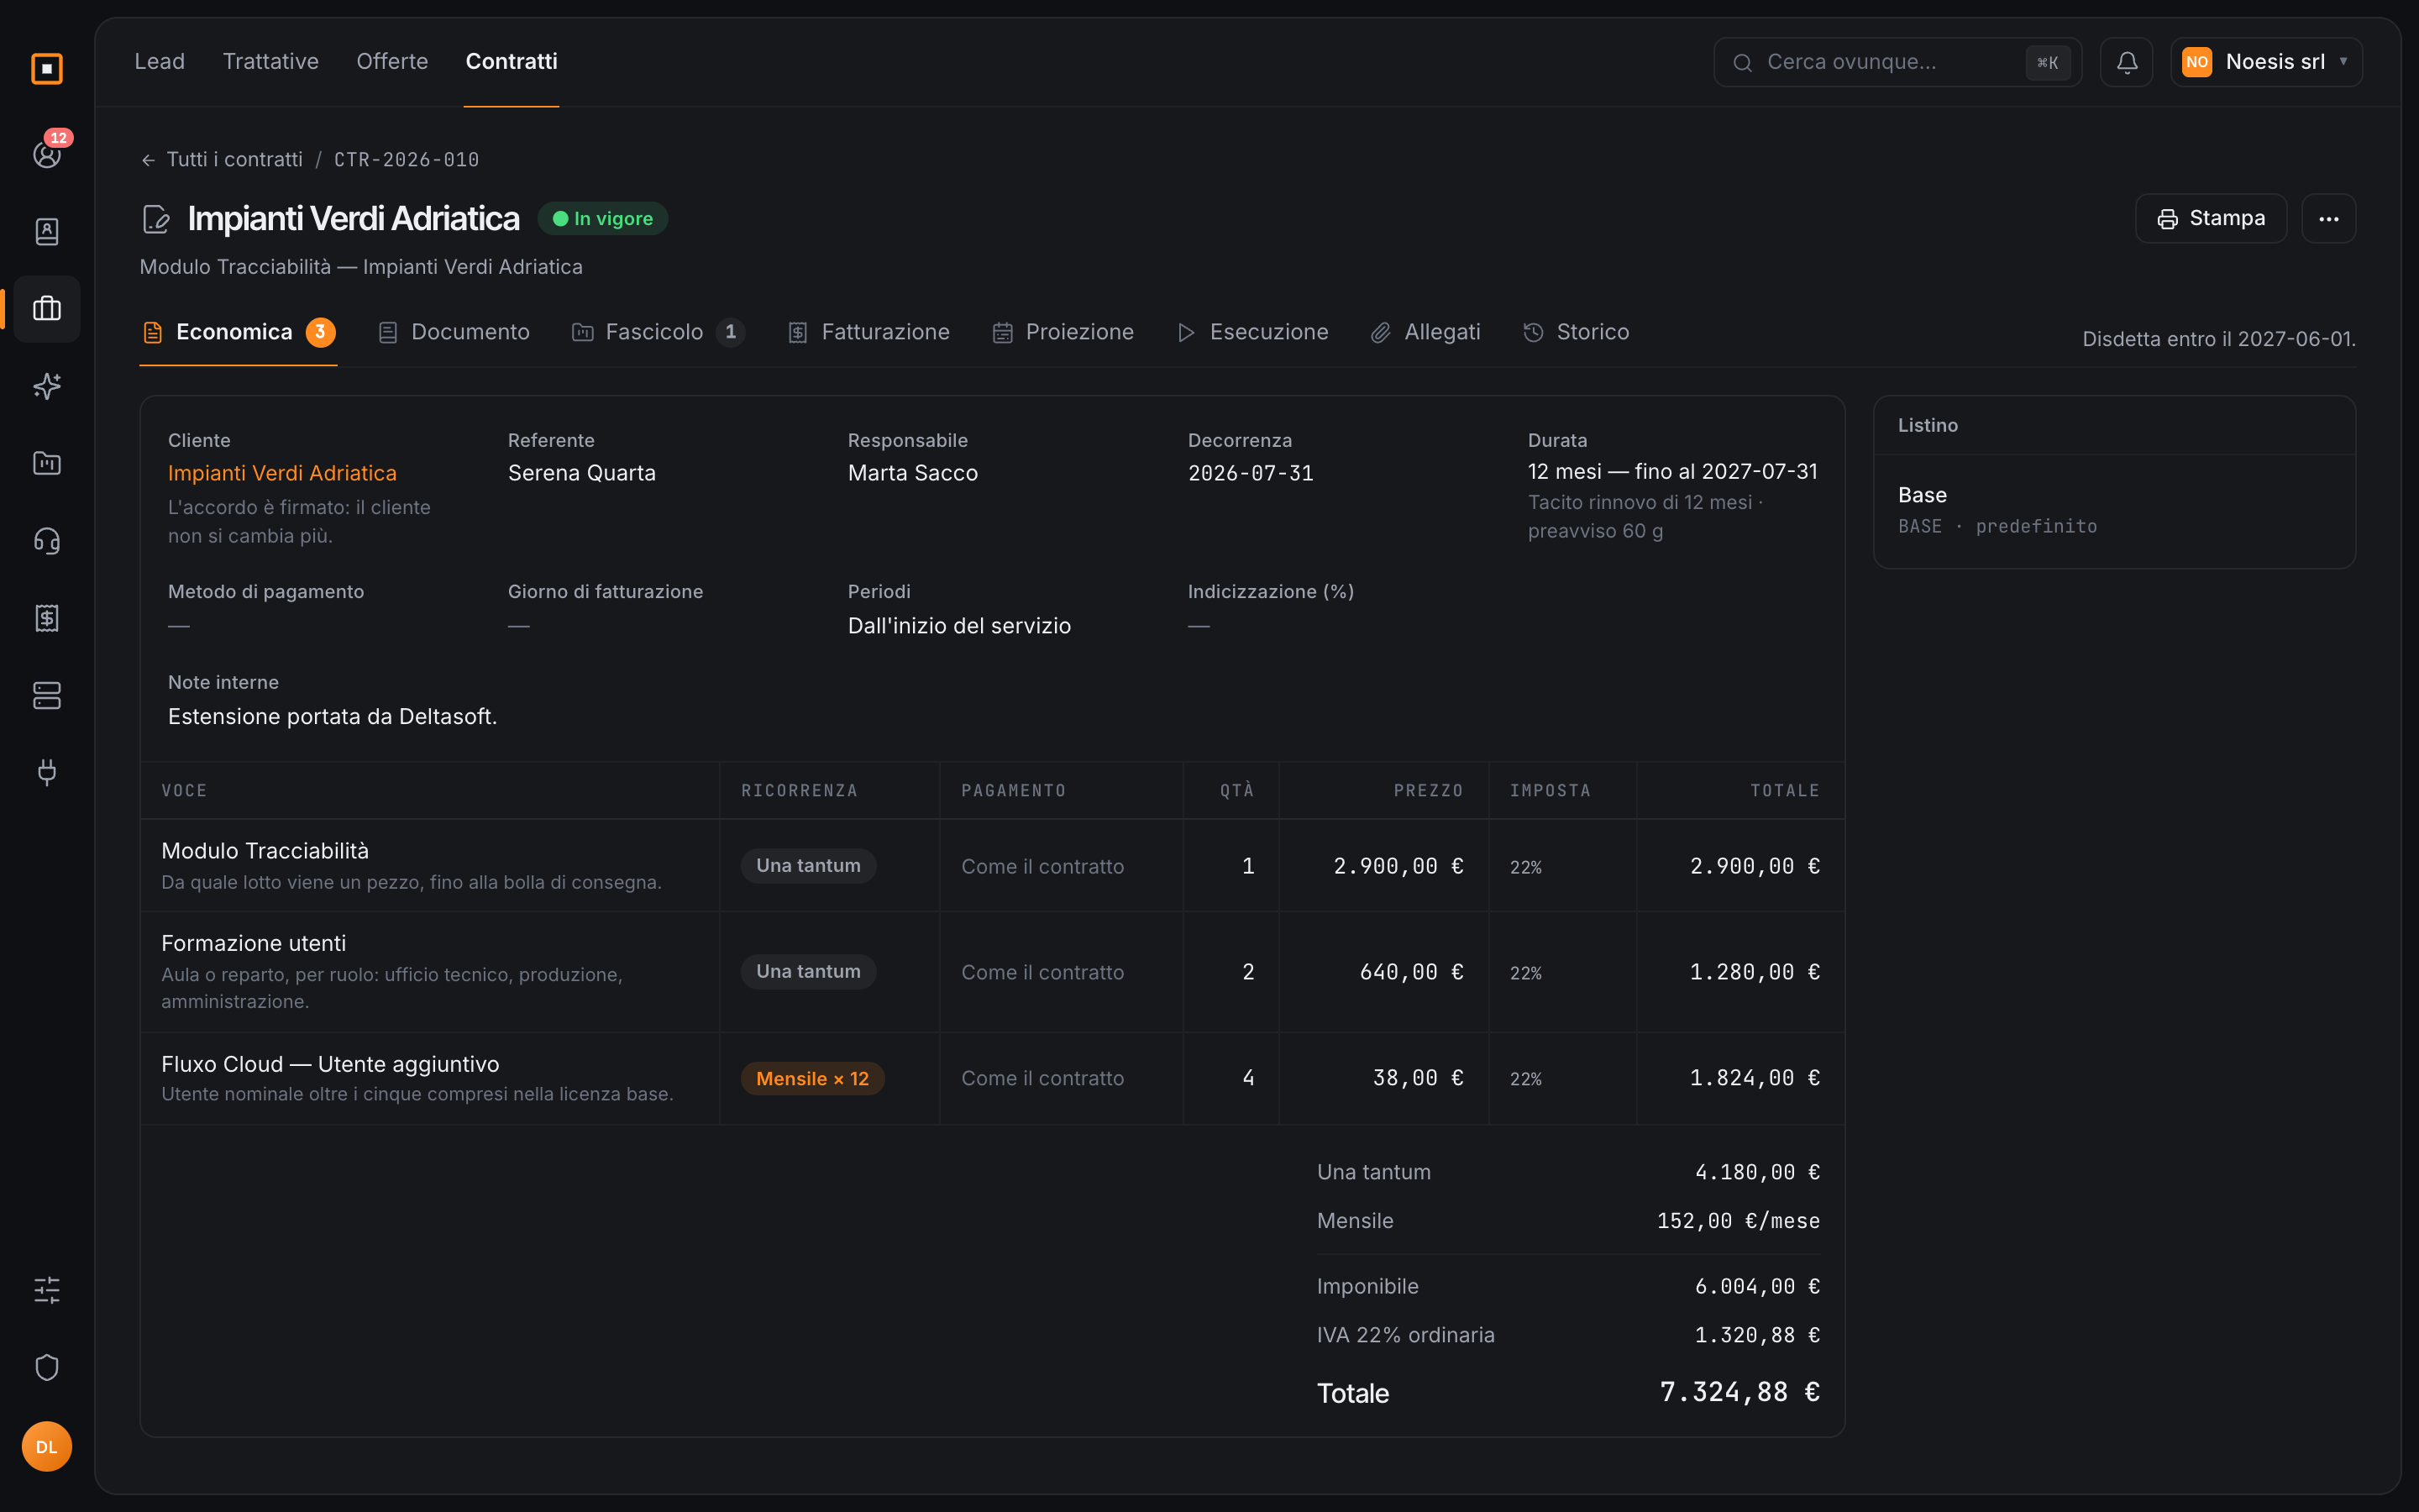The width and height of the screenshot is (2419, 1512).
Task: Open the contacts address book sidebar icon
Action: 47,231
